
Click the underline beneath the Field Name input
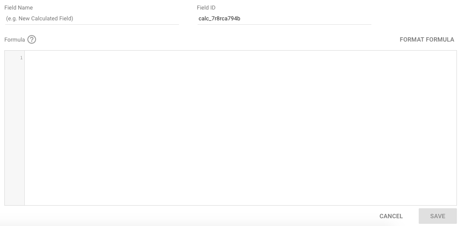92,24
